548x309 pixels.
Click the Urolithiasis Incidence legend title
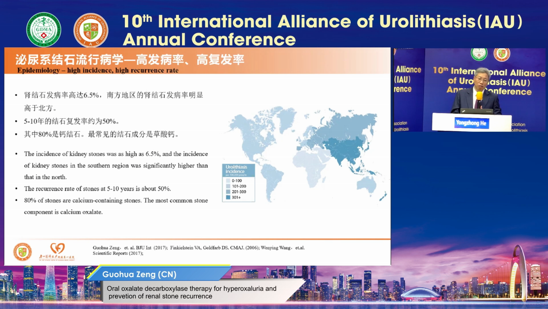235,170
